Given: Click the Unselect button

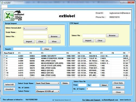Looking at the screenshot, I should tap(10, 89).
